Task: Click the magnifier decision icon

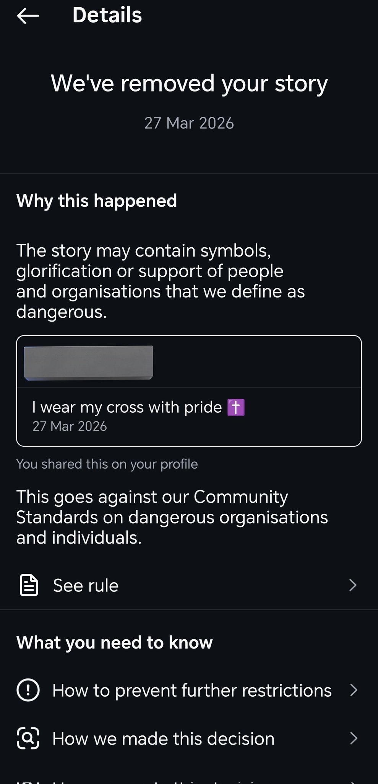Action: pos(28,738)
